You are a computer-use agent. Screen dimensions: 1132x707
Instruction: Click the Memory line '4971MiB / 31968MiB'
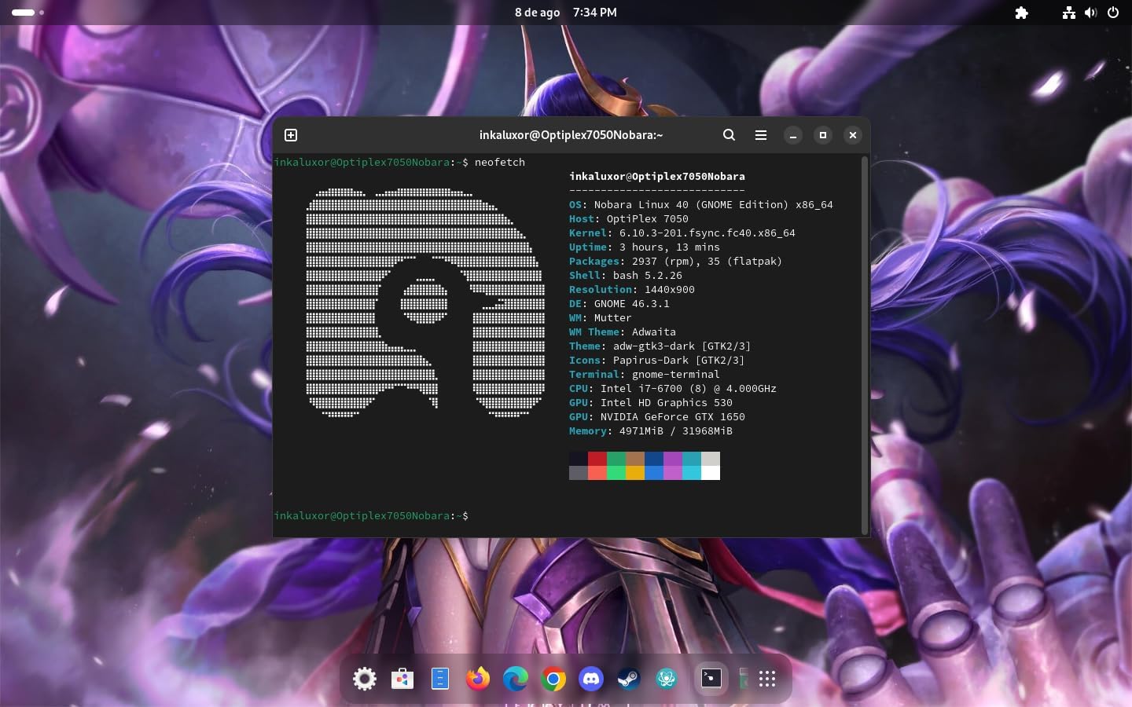click(x=651, y=430)
